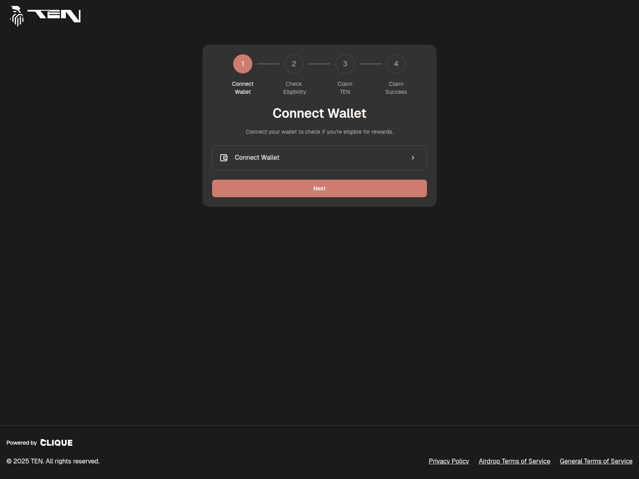Click step circle 1 in the progress bar
The width and height of the screenshot is (639, 479).
coord(242,63)
